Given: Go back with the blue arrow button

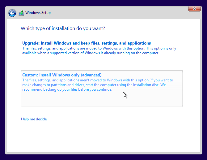Looking at the screenshot, I should pos(12,13).
